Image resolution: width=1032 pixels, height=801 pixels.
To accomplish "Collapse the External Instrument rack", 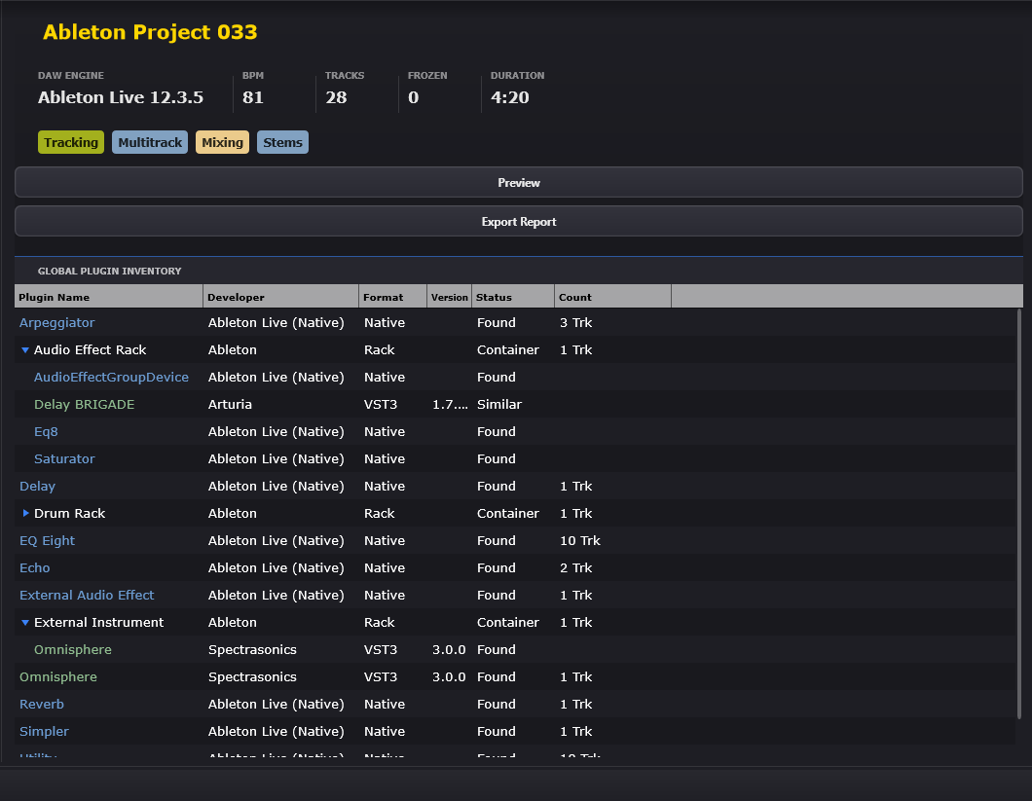I will pos(25,623).
